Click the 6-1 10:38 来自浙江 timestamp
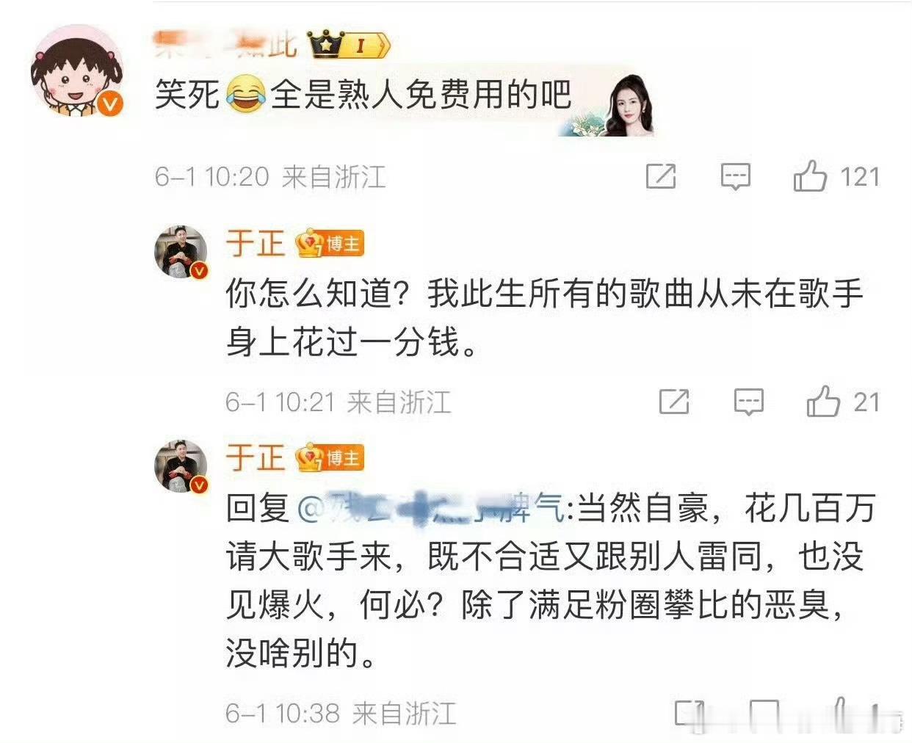Screen dimensions: 912x743 (341, 713)
